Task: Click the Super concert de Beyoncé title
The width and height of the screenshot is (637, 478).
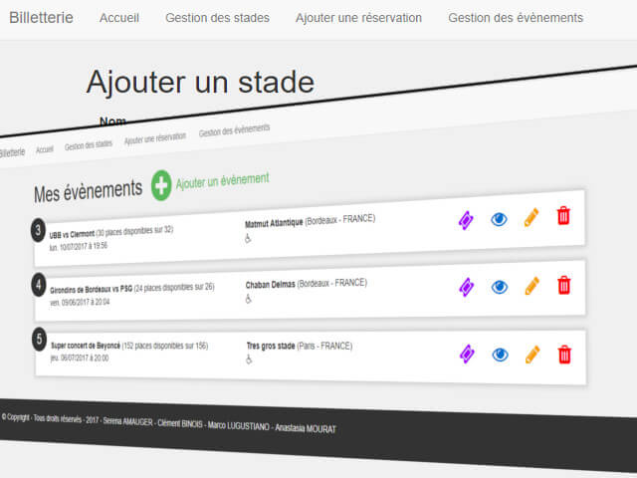Action: click(86, 346)
